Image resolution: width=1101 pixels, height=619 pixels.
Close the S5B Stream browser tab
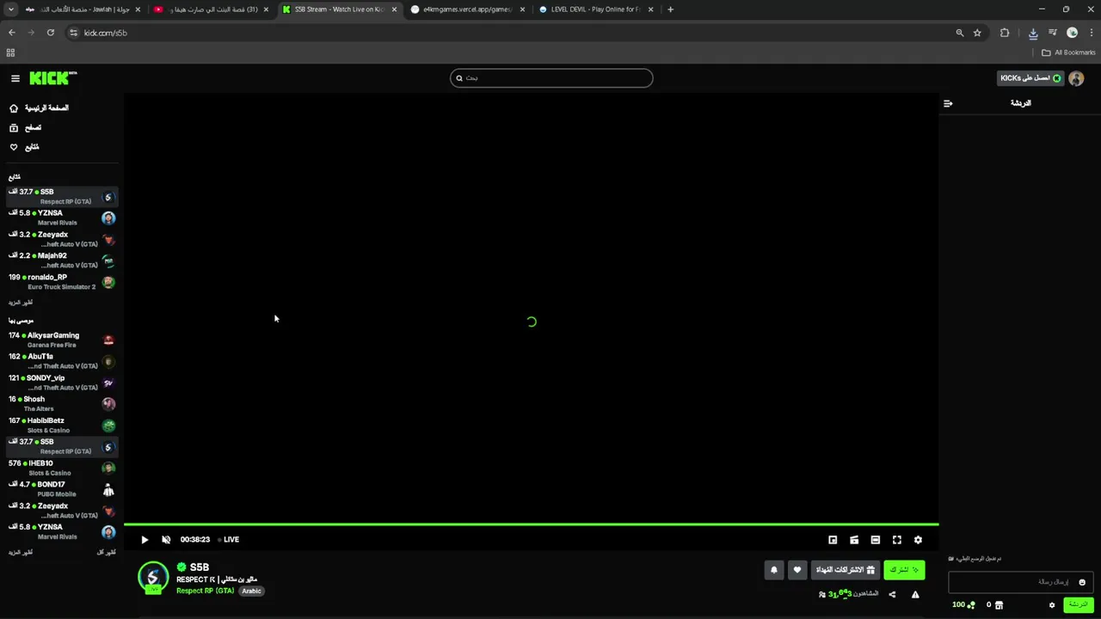coord(394,9)
